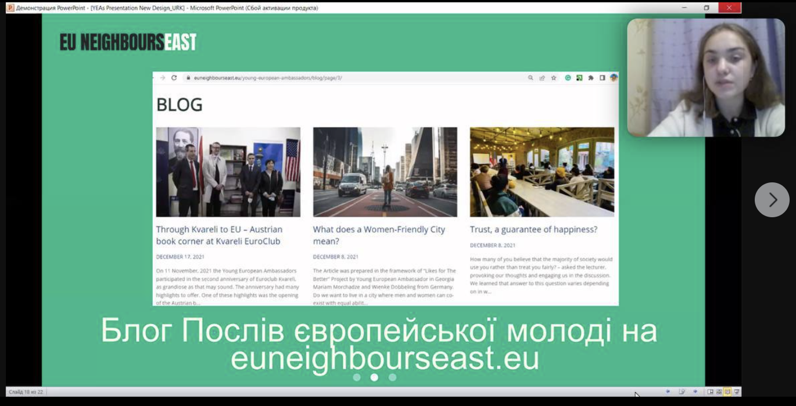Switch to Slide Sorter view icon
The width and height of the screenshot is (796, 406).
click(719, 391)
